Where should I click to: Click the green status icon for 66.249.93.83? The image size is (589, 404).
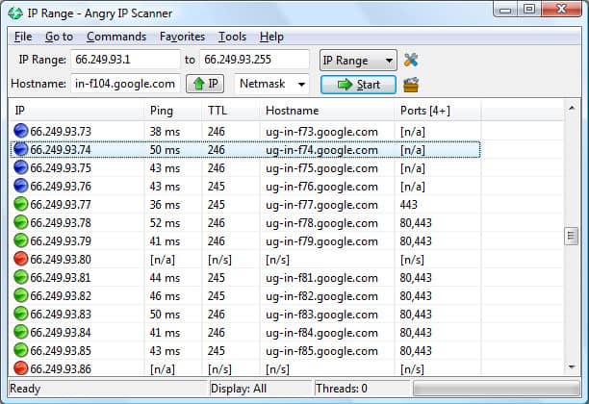20,314
